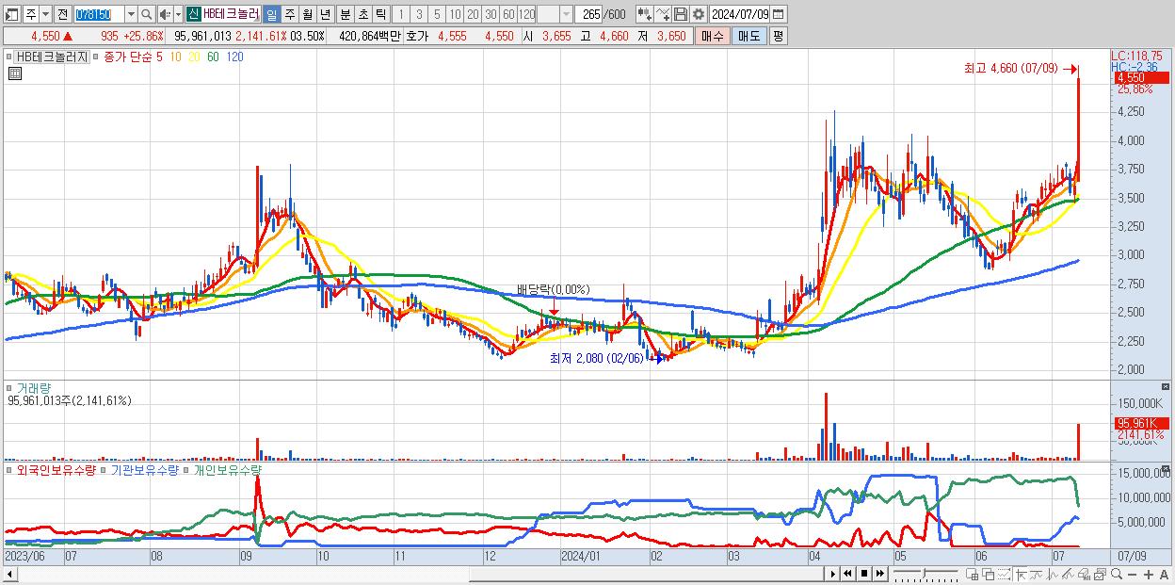
Task: Click the panel layout icon at toolbar start
Action: [10, 14]
